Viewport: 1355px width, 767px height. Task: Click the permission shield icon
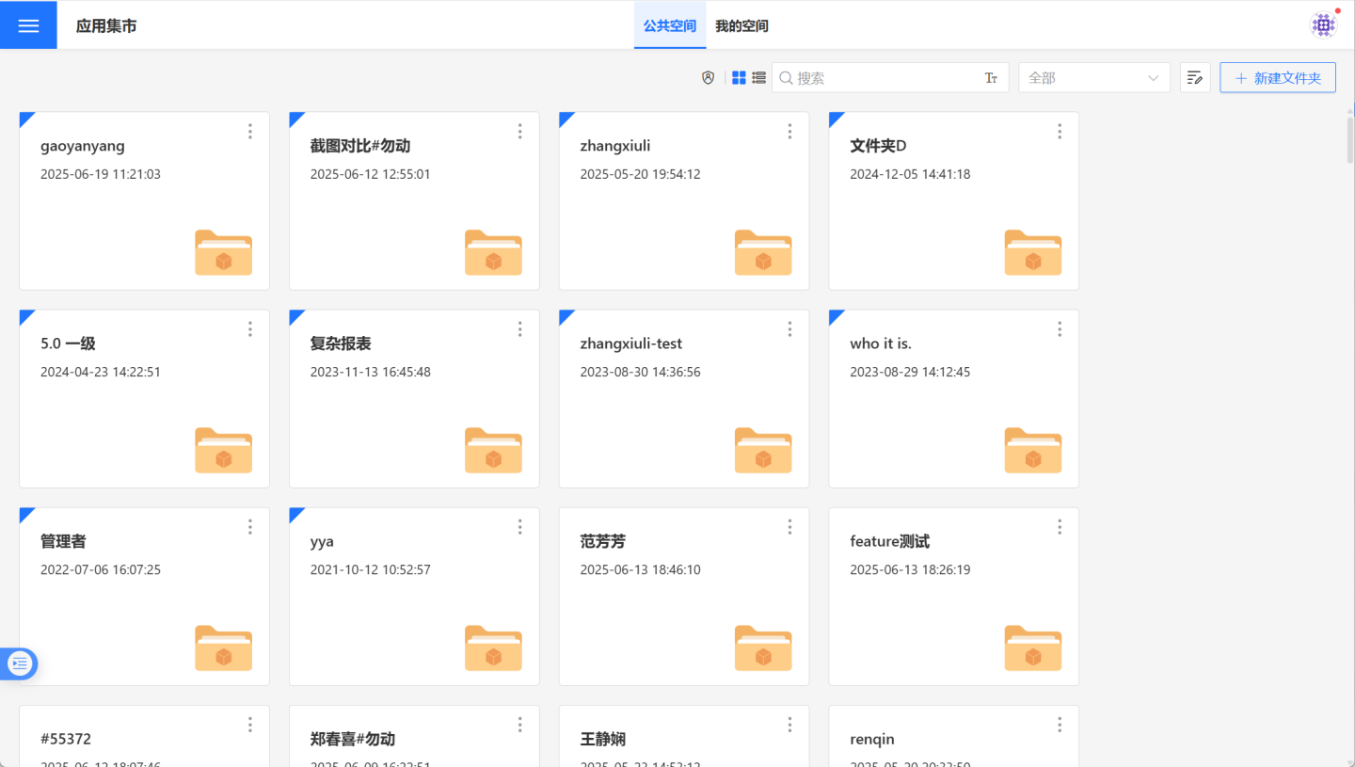click(x=709, y=78)
